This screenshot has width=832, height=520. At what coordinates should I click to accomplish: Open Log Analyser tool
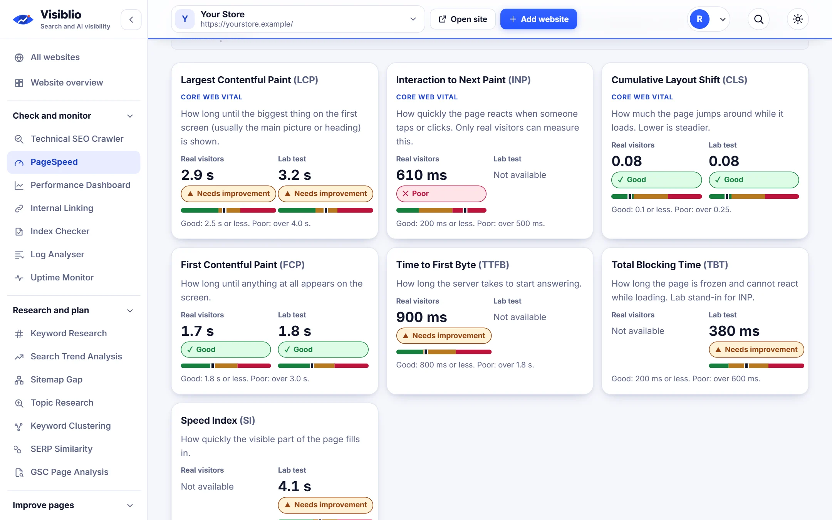pyautogui.click(x=74, y=255)
